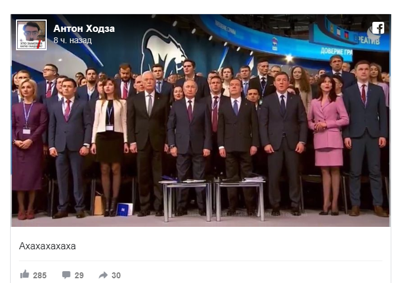Viewport: 399px width, 283px height.
Task: Click the text caption inside the avatar image
Action: tap(31, 45)
